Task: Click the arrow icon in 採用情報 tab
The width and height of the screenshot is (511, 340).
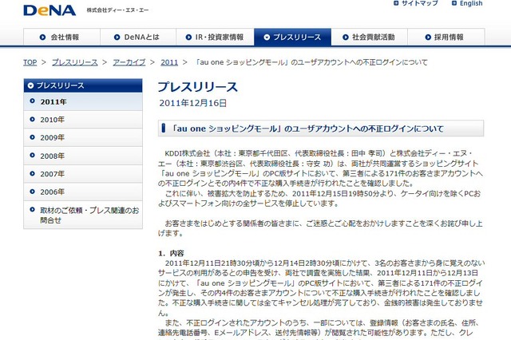Action: (x=428, y=38)
